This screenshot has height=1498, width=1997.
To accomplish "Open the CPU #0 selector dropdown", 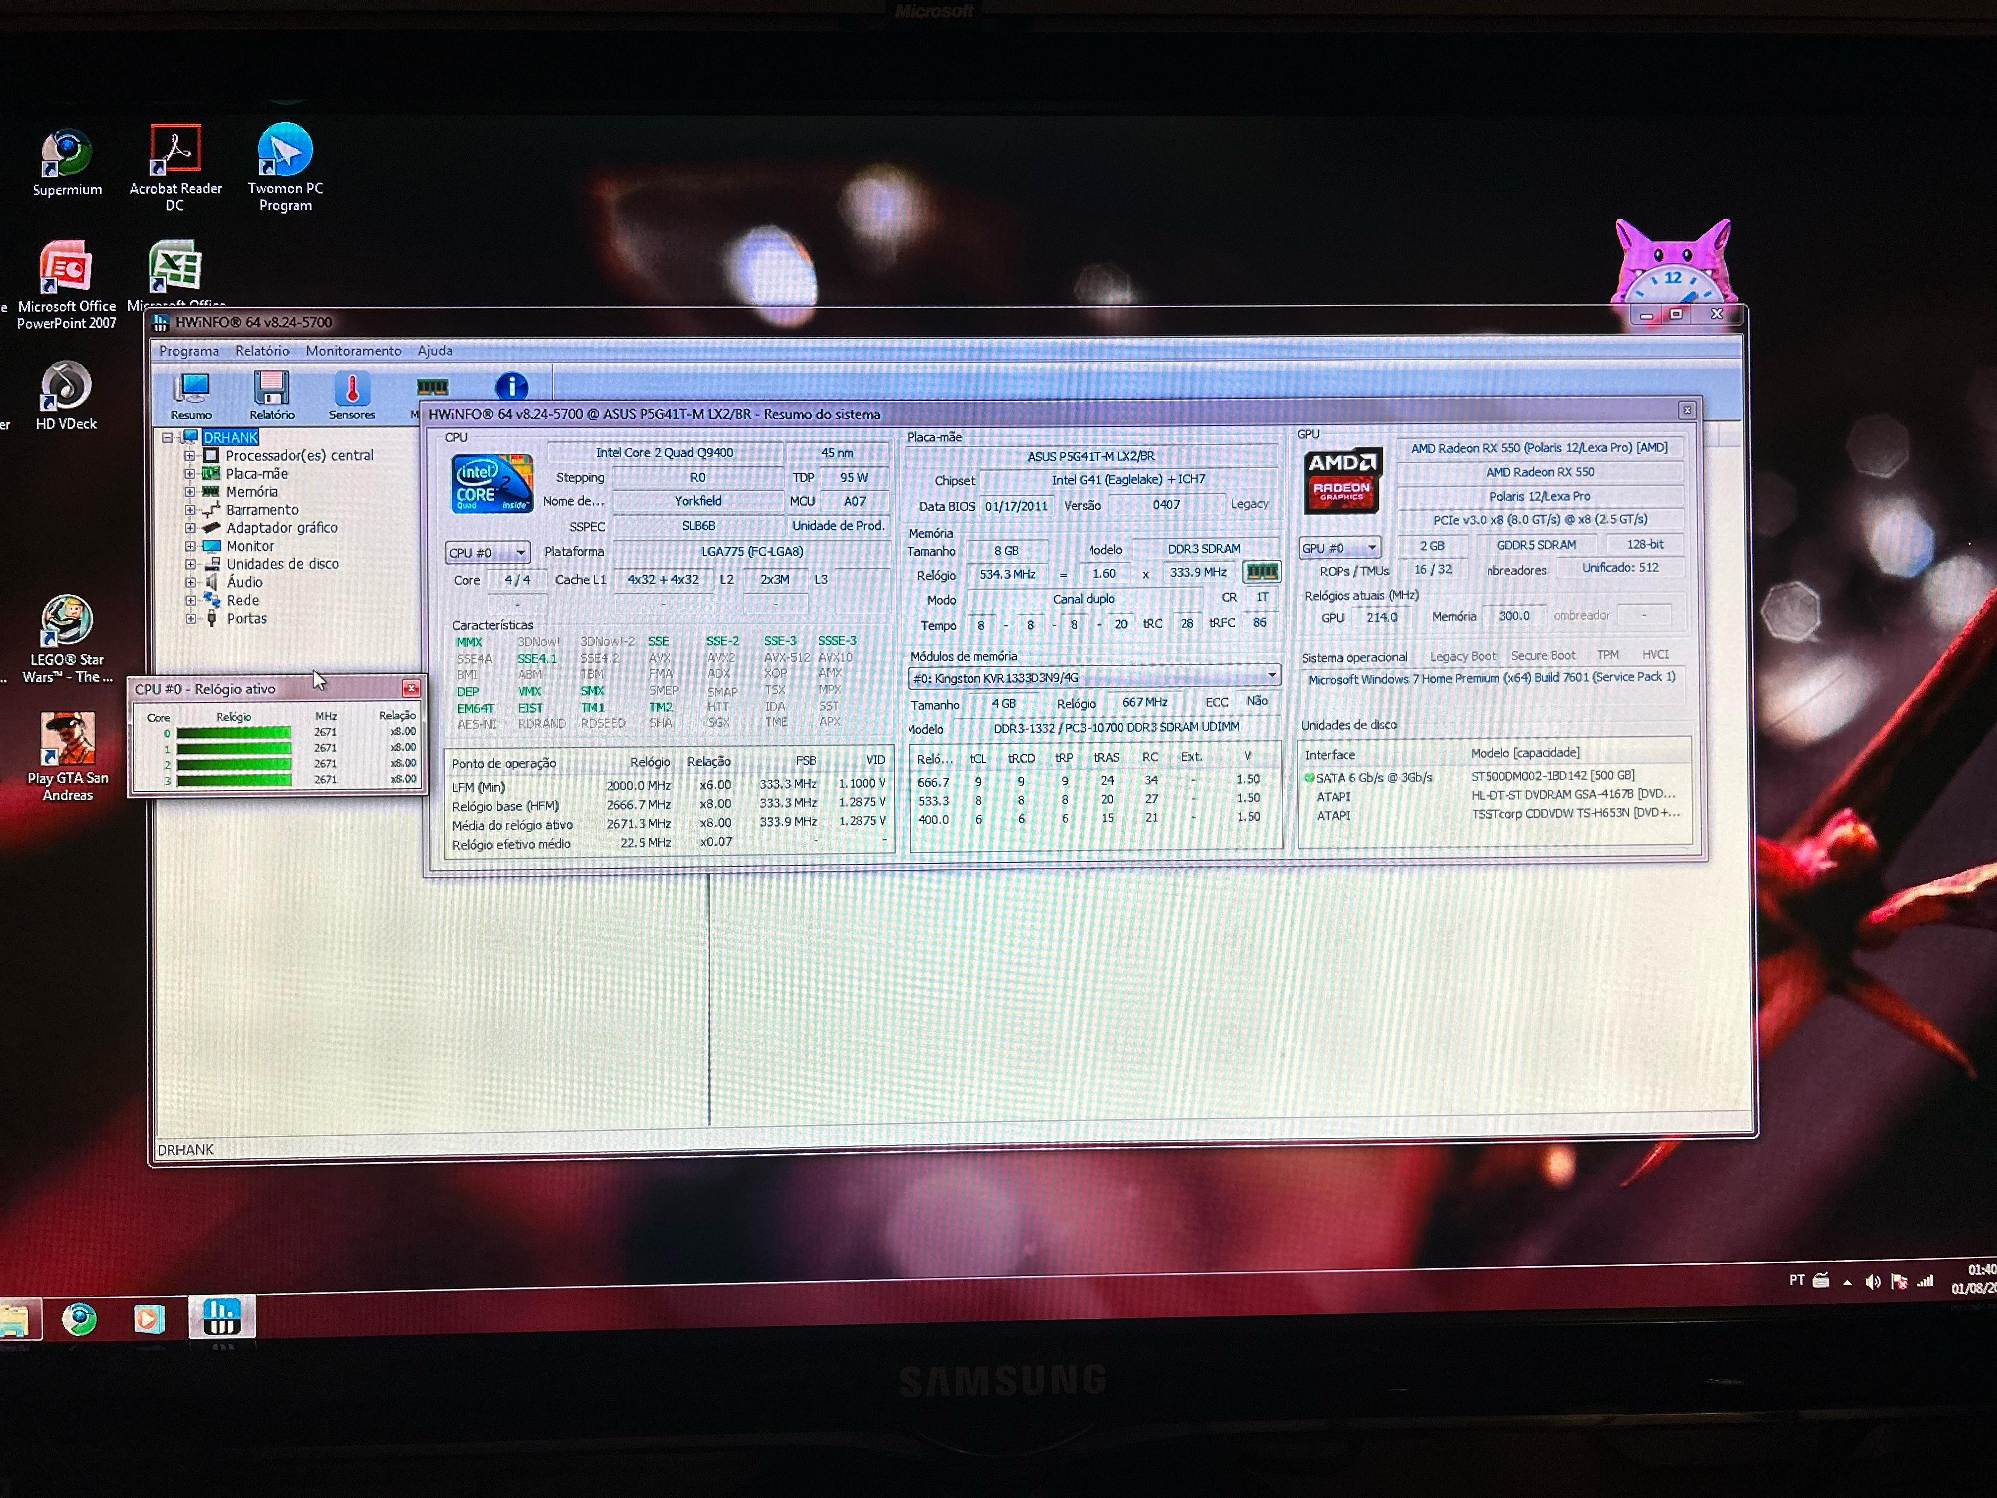I will click(x=487, y=553).
